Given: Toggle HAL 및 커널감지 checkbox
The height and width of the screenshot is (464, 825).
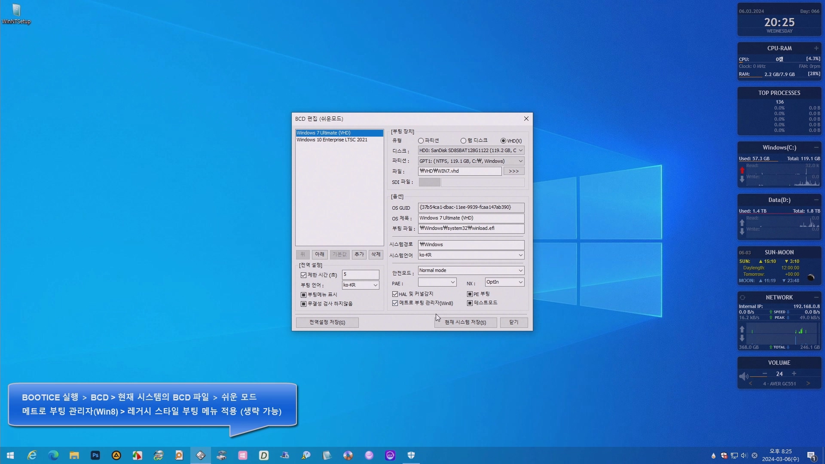Looking at the screenshot, I should (395, 294).
